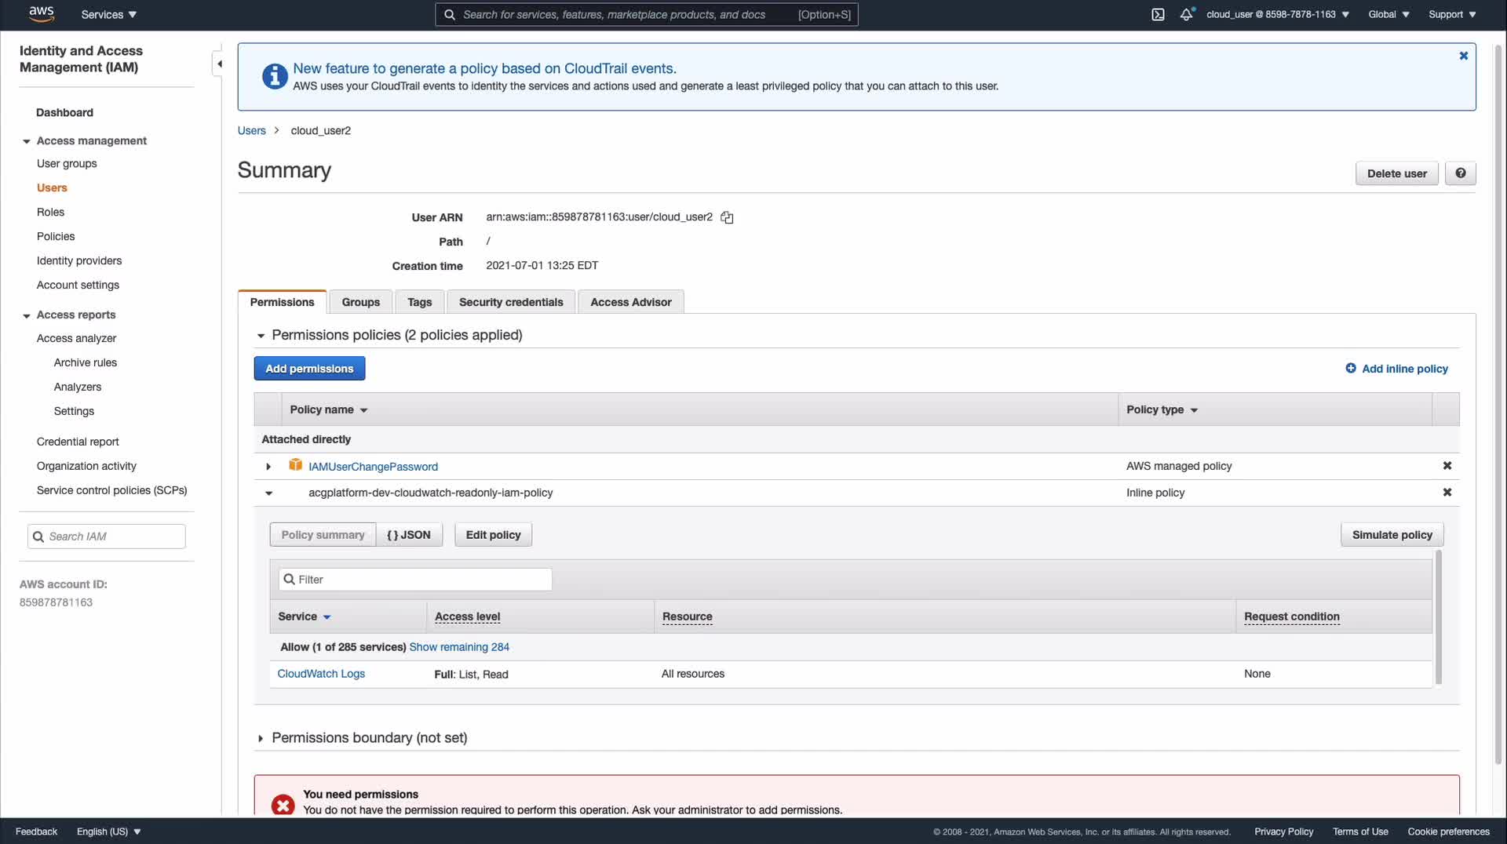
Task: Click the Search IAM magnifier icon
Action: click(x=38, y=537)
